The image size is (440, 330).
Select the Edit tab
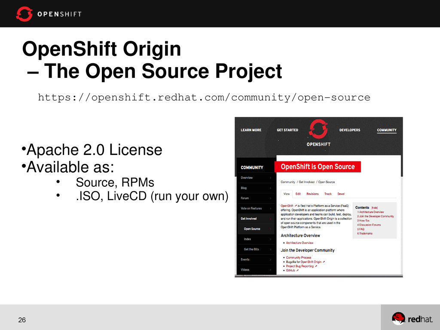pos(298,194)
